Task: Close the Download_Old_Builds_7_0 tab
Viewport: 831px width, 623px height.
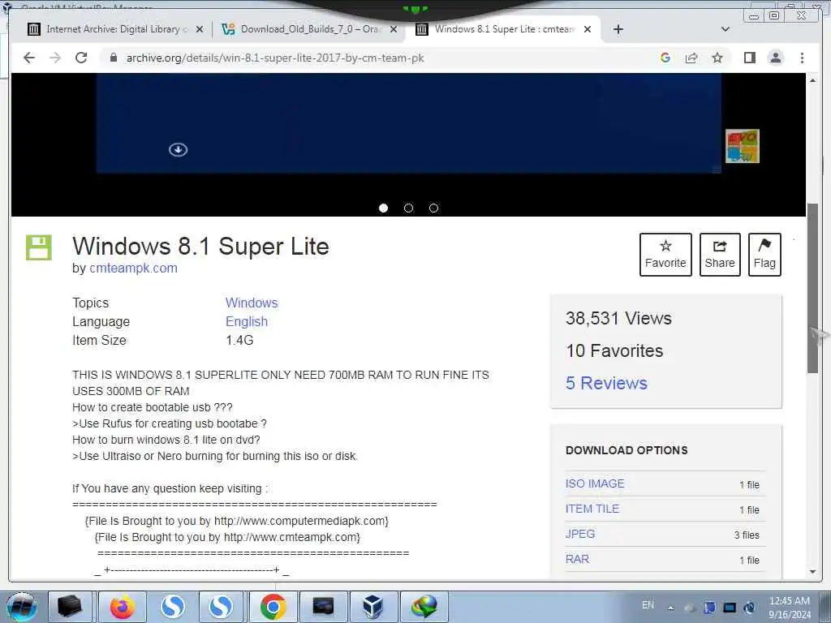Action: point(394,30)
